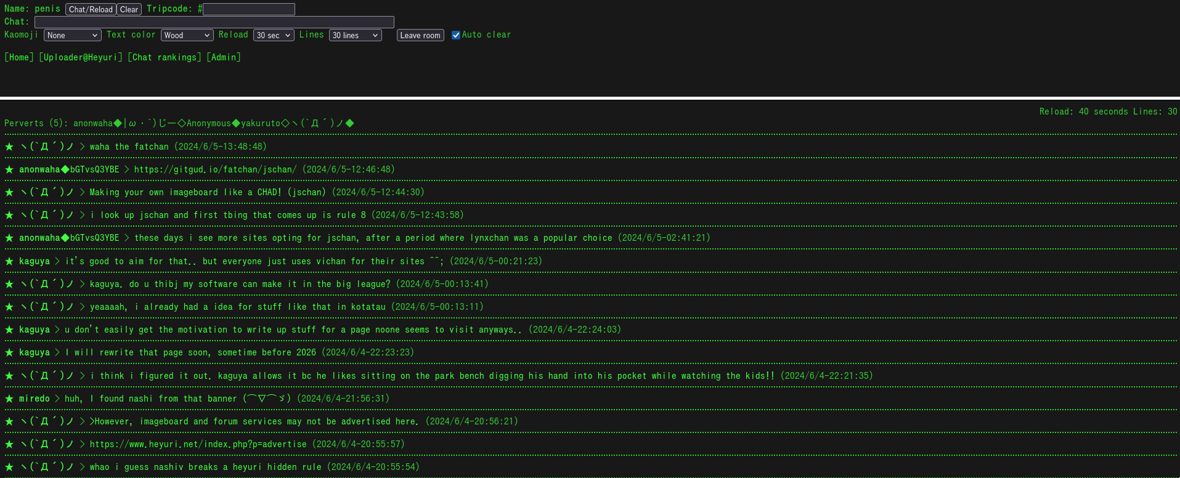
Task: Open the Kaomoji dropdown
Action: point(72,35)
